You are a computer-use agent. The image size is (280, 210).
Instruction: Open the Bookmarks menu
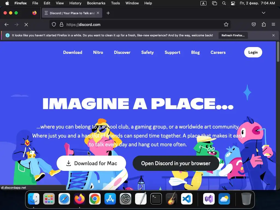pyautogui.click(x=96, y=3)
